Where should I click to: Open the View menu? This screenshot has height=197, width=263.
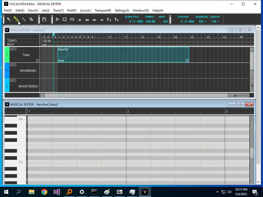click(x=33, y=10)
